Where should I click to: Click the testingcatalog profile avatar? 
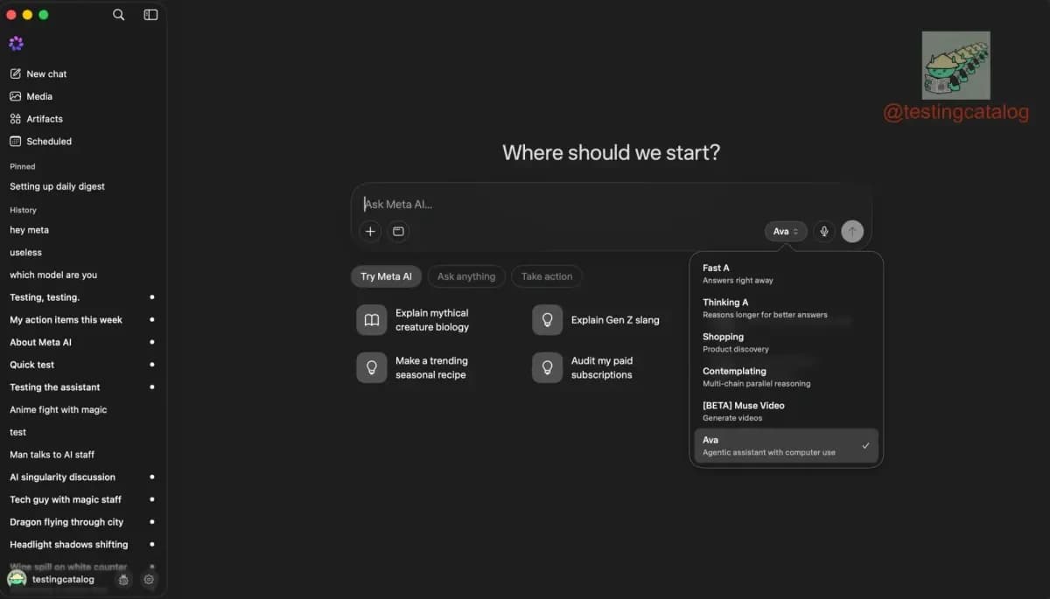pos(17,579)
